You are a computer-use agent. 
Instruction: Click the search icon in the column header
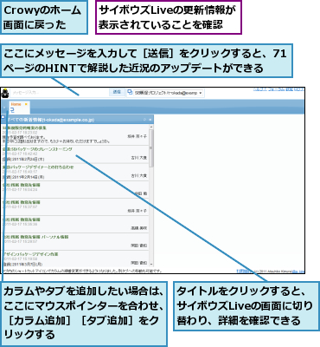[144, 120]
